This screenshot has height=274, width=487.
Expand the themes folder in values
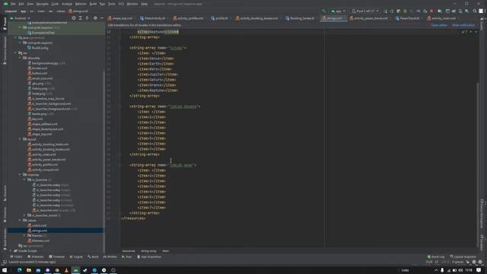pos(24,235)
